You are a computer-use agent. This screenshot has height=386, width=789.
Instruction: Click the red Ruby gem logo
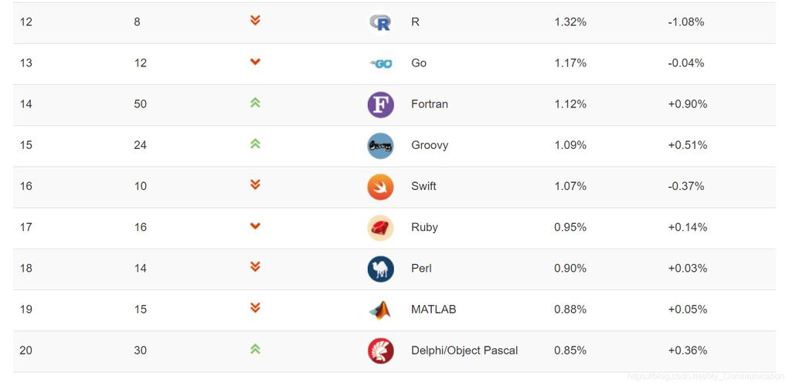pos(380,228)
